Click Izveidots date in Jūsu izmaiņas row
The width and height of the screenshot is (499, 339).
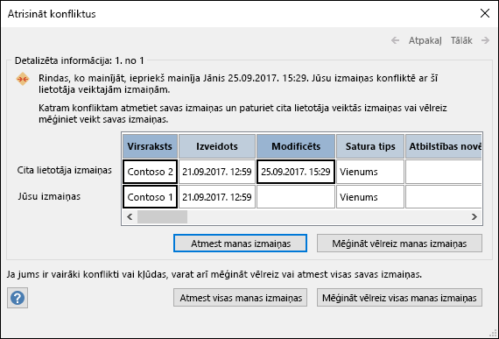[217, 197]
